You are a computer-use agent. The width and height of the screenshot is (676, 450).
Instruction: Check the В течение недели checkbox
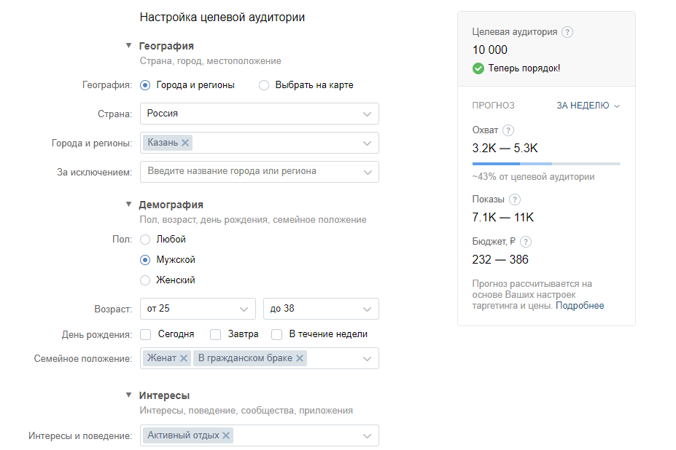coord(277,334)
